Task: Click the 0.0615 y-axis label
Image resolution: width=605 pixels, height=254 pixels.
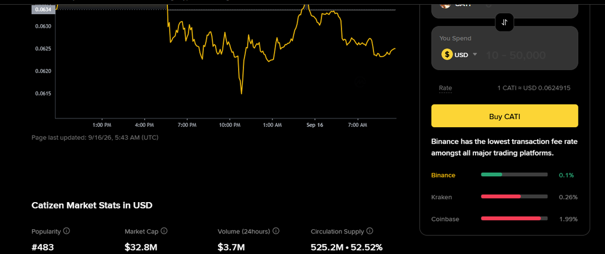Action: tap(44, 94)
